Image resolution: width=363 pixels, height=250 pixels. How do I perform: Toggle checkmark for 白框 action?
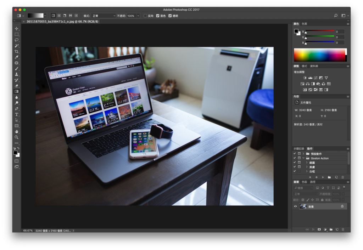295,171
